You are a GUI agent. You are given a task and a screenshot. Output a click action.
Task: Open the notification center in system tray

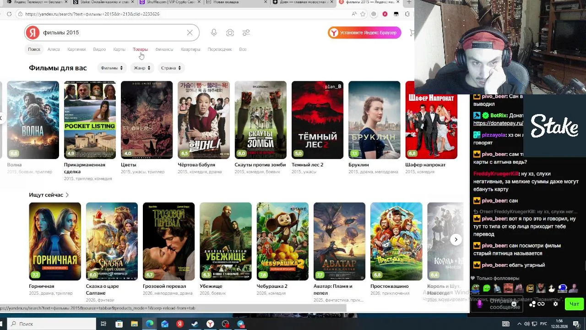(x=577, y=324)
